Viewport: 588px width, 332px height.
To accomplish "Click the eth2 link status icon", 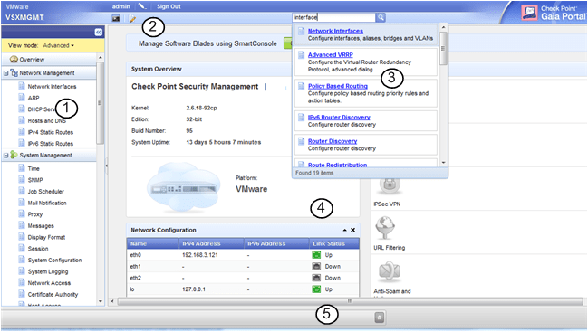I will 316,278.
